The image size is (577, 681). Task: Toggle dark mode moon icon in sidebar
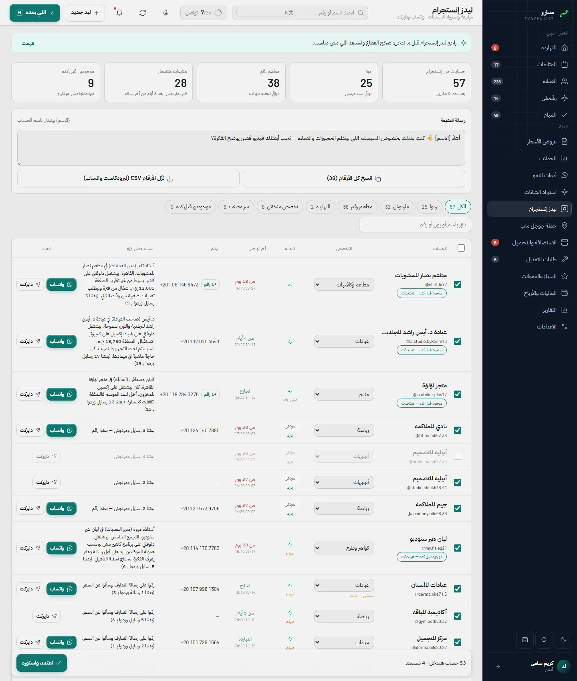click(563, 640)
